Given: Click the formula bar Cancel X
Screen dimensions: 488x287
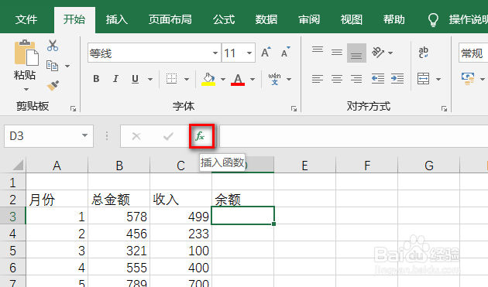Looking at the screenshot, I should click(136, 136).
